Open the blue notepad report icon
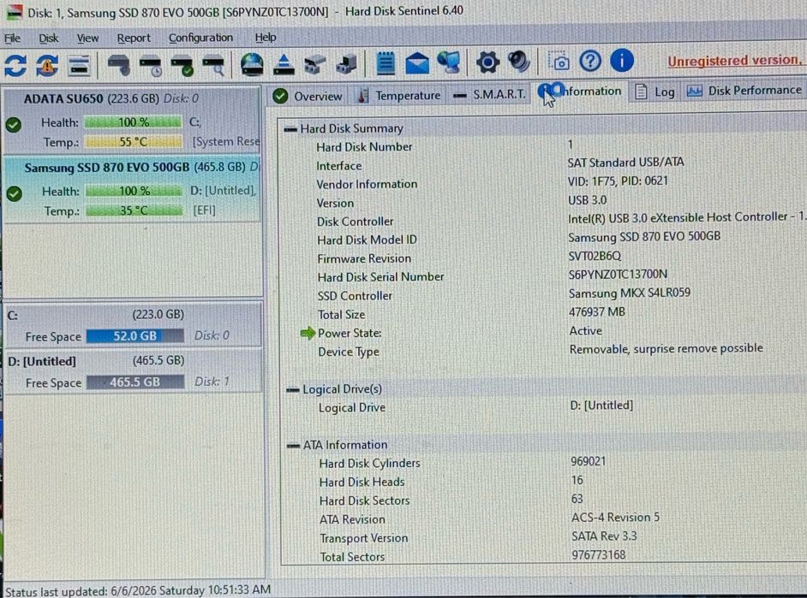The height and width of the screenshot is (598, 807). tap(386, 63)
